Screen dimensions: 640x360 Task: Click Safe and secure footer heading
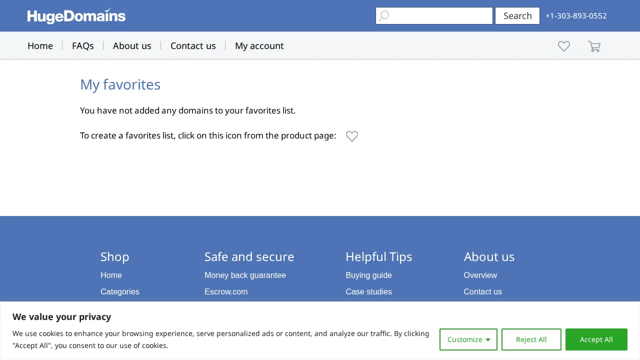[x=249, y=256]
